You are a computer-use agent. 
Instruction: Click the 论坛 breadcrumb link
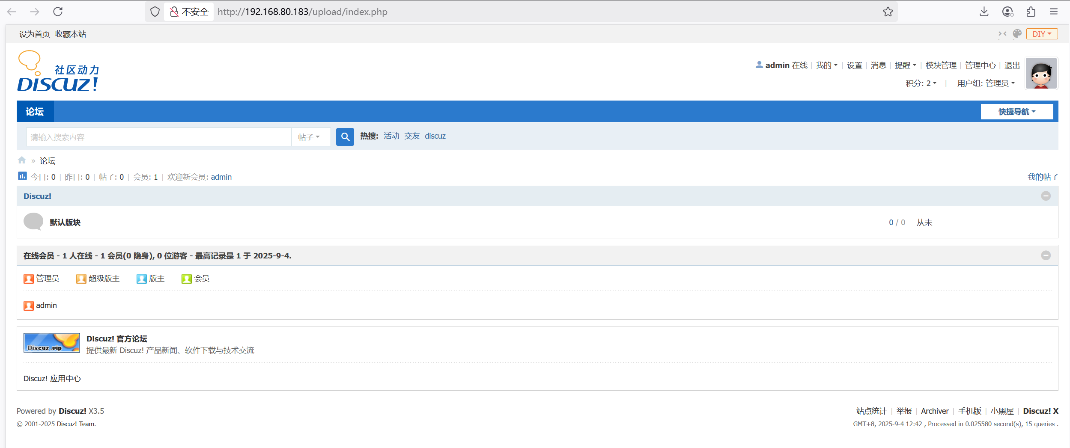click(x=48, y=160)
